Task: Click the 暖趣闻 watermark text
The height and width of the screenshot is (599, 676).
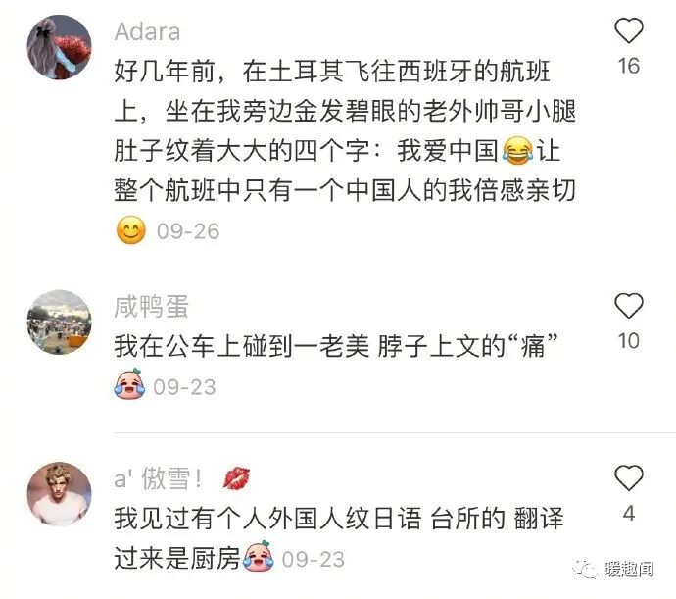Action: click(x=629, y=570)
